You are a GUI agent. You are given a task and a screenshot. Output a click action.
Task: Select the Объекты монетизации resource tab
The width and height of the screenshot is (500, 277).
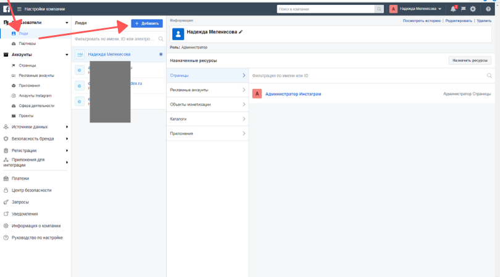207,105
